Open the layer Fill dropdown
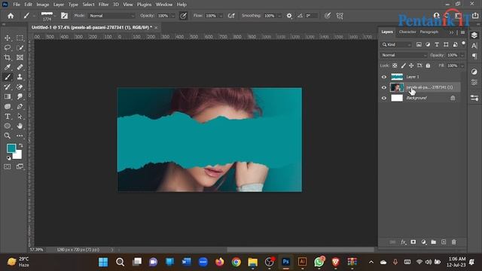The height and width of the screenshot is (271, 482). (462, 65)
